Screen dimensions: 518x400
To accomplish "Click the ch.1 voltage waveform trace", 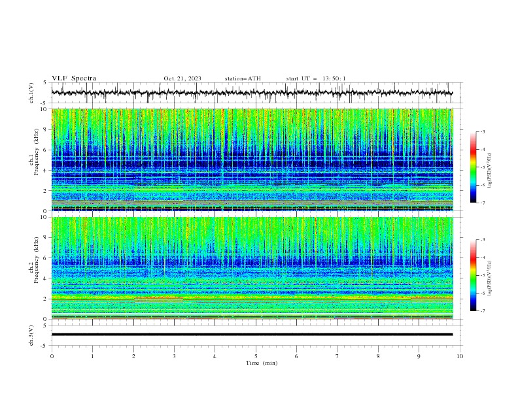I will tap(252, 93).
